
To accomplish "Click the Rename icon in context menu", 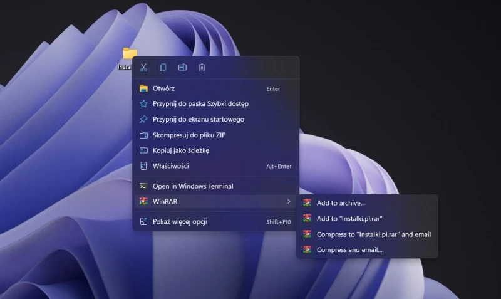I will (x=182, y=68).
